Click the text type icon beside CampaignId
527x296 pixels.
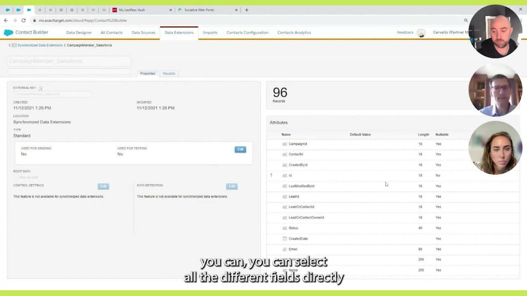point(284,144)
